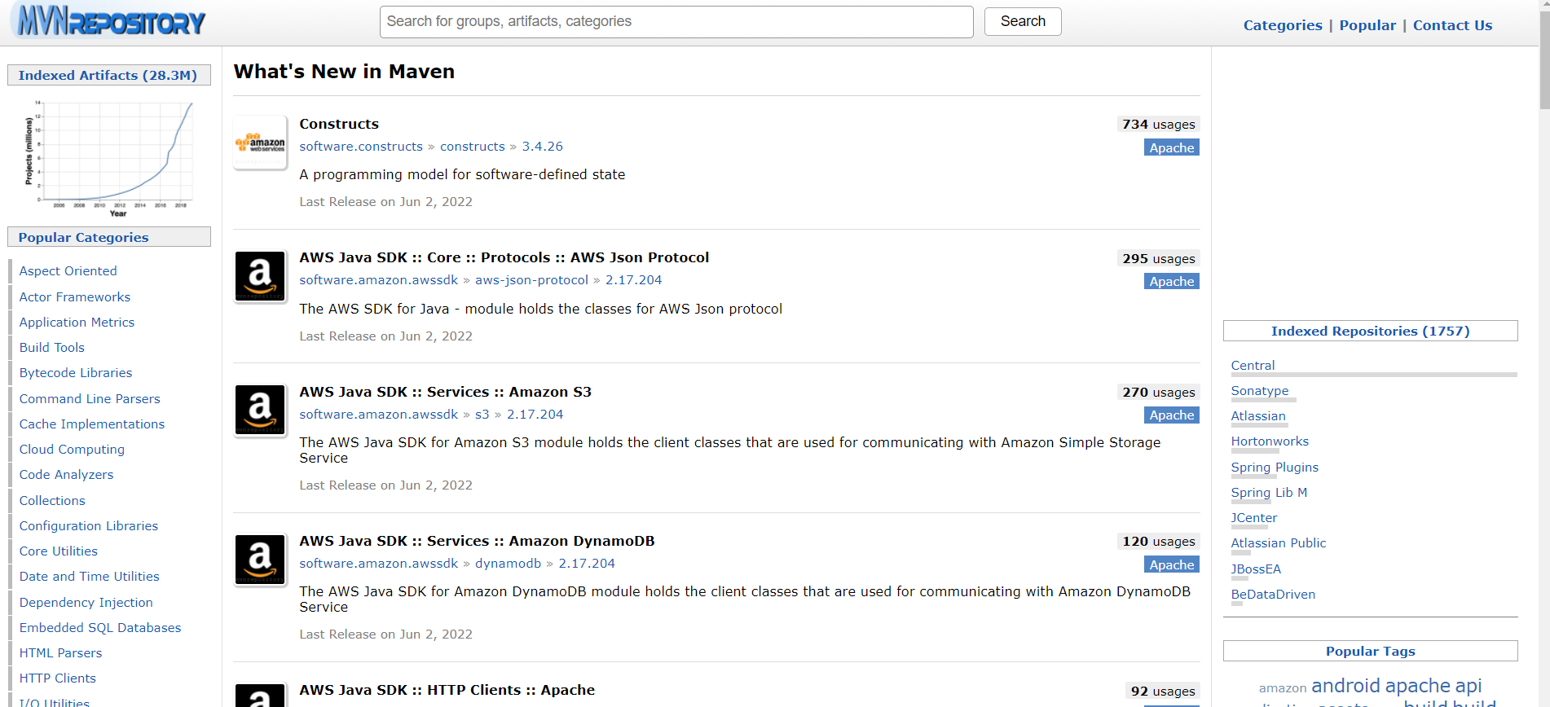
Task: Click the android popular tag
Action: tap(1345, 686)
